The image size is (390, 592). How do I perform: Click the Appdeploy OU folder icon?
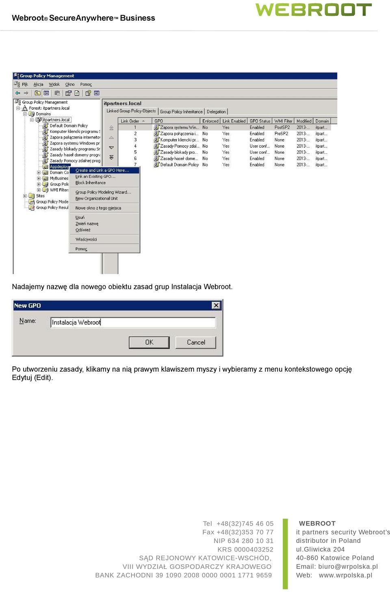point(45,167)
